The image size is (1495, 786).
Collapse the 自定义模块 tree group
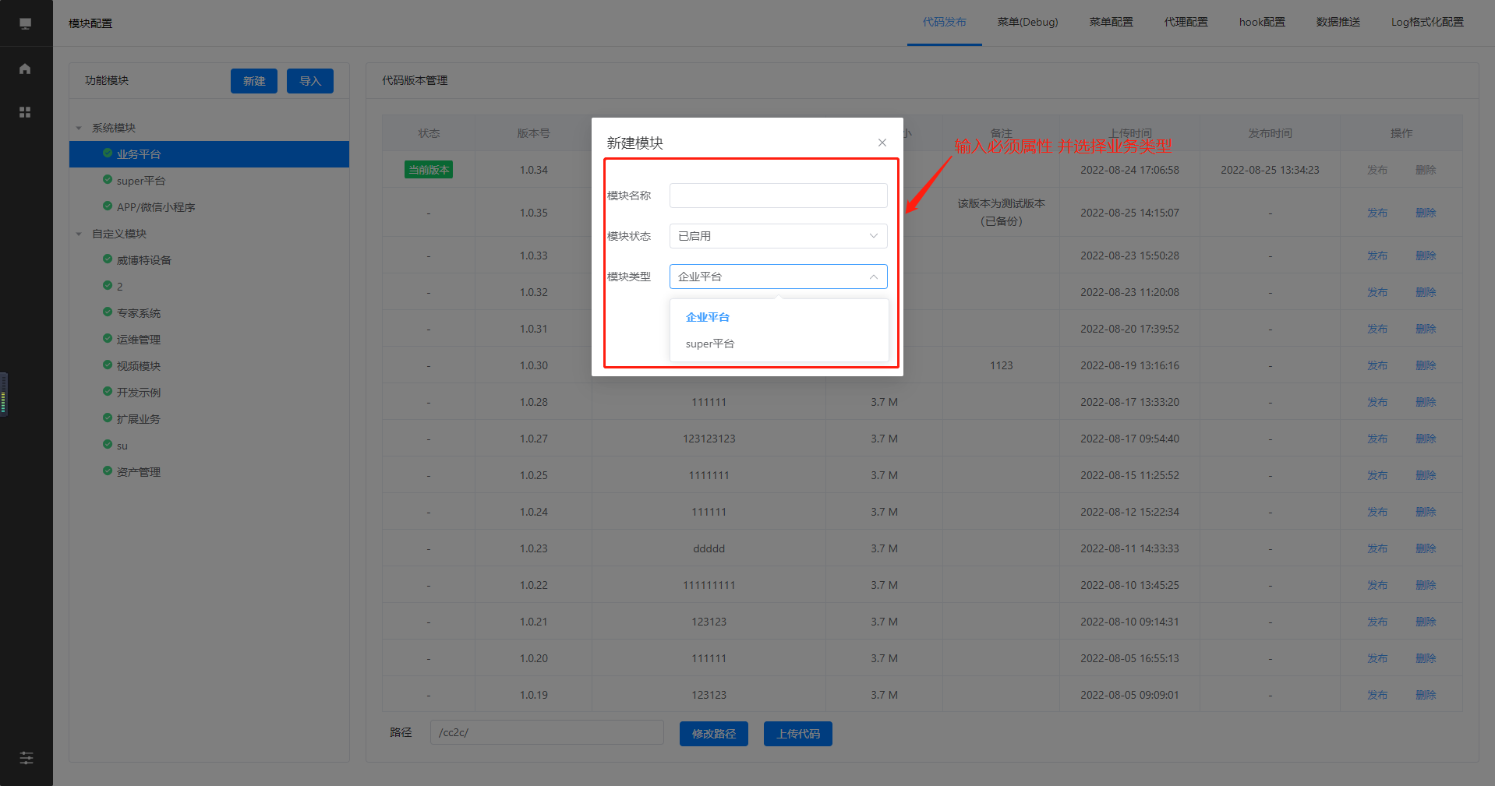79,234
